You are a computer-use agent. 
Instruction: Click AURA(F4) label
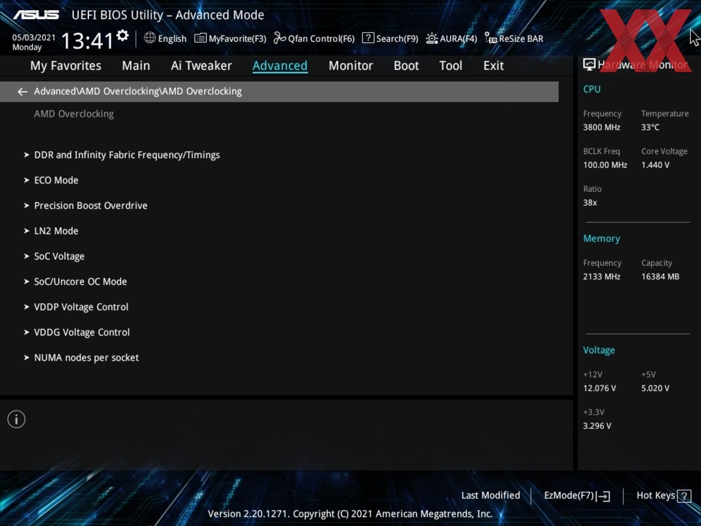point(458,39)
